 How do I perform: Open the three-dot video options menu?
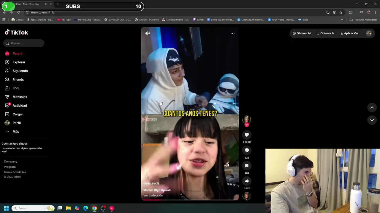click(232, 33)
